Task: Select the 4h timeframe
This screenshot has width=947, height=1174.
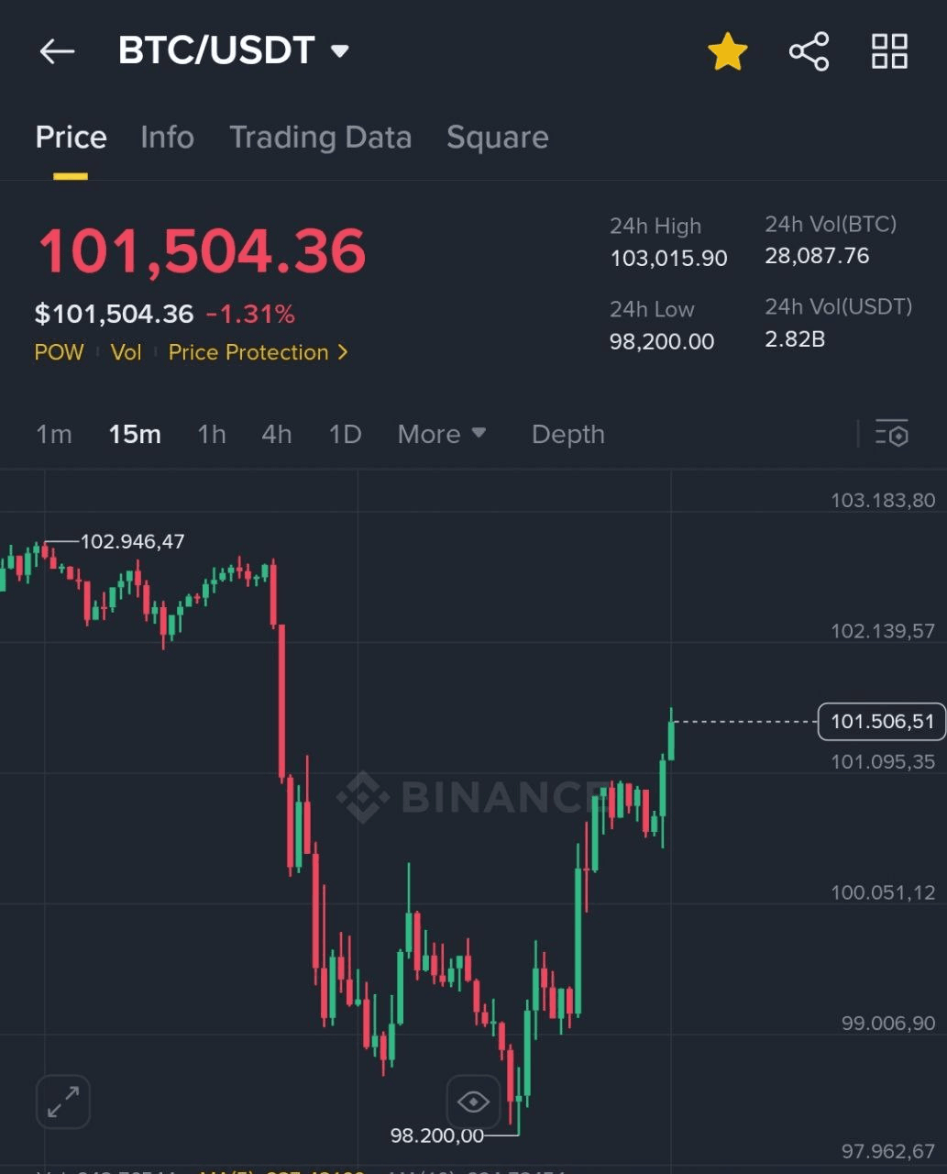Action: click(277, 434)
